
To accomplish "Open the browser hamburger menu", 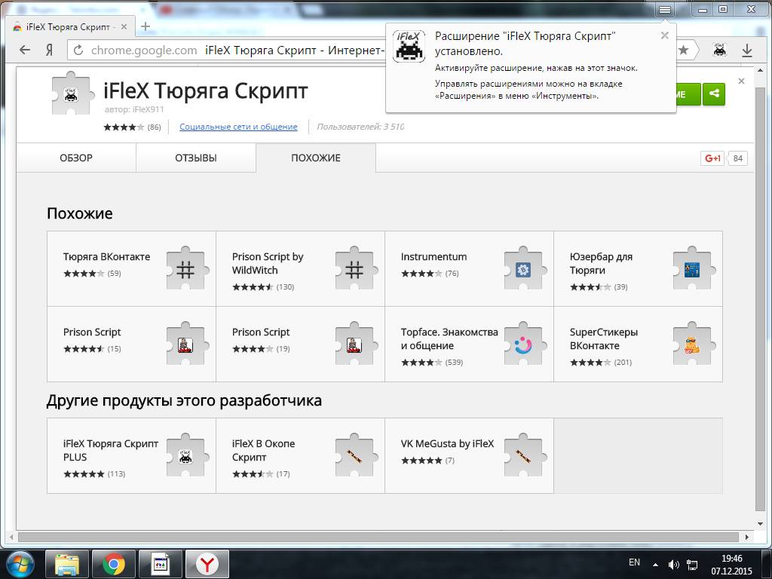I will point(665,9).
